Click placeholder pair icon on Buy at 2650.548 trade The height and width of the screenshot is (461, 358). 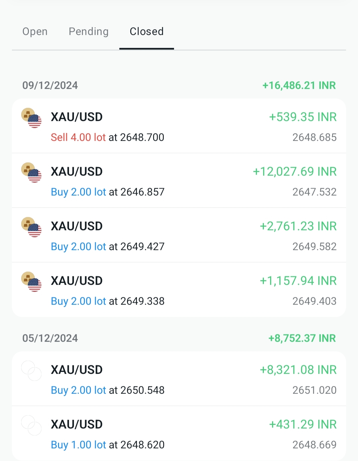click(31, 371)
